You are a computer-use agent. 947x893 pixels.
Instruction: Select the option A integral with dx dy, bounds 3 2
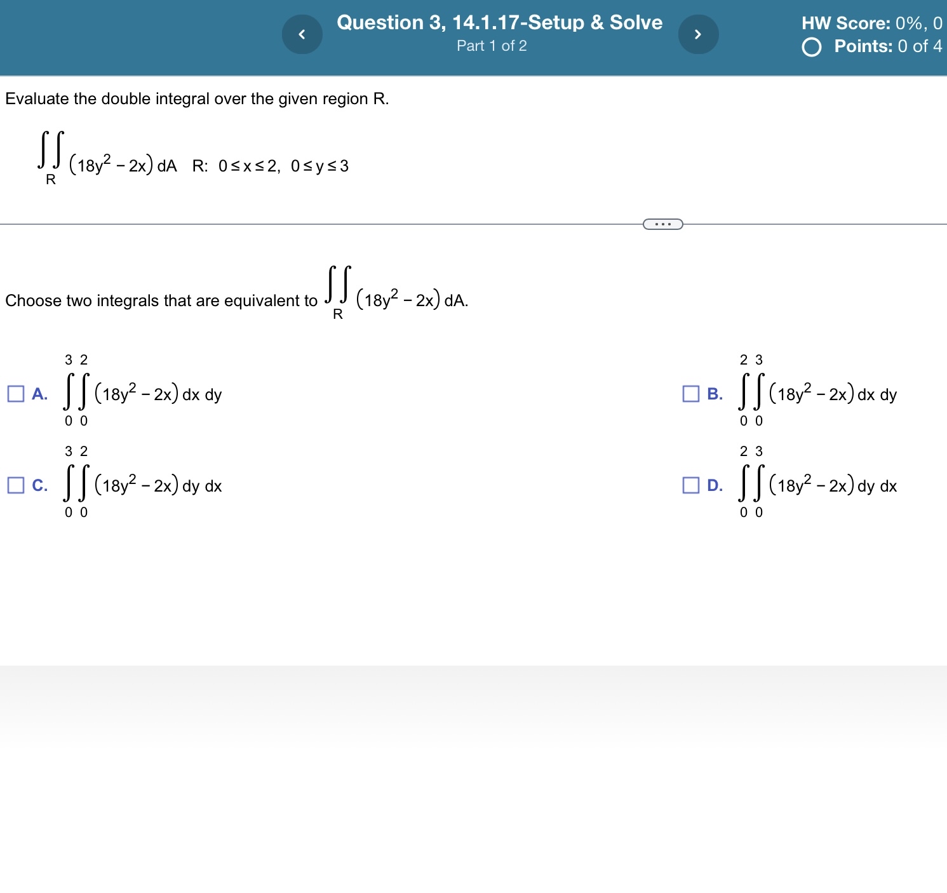point(143,391)
